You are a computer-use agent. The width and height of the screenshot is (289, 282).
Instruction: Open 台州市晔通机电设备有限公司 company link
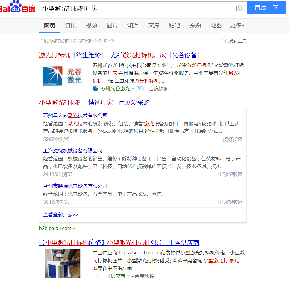click(75, 186)
